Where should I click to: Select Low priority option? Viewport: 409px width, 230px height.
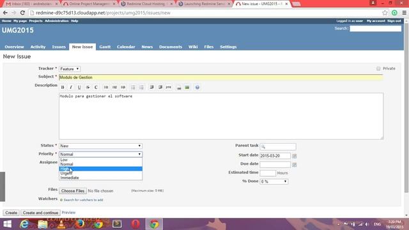click(x=101, y=160)
